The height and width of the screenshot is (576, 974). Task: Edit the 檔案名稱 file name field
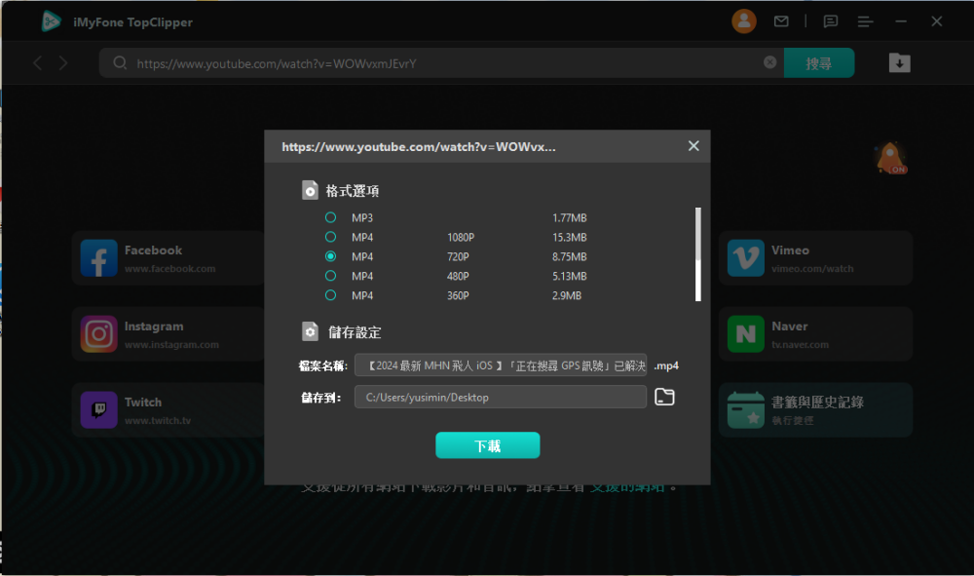coord(501,365)
